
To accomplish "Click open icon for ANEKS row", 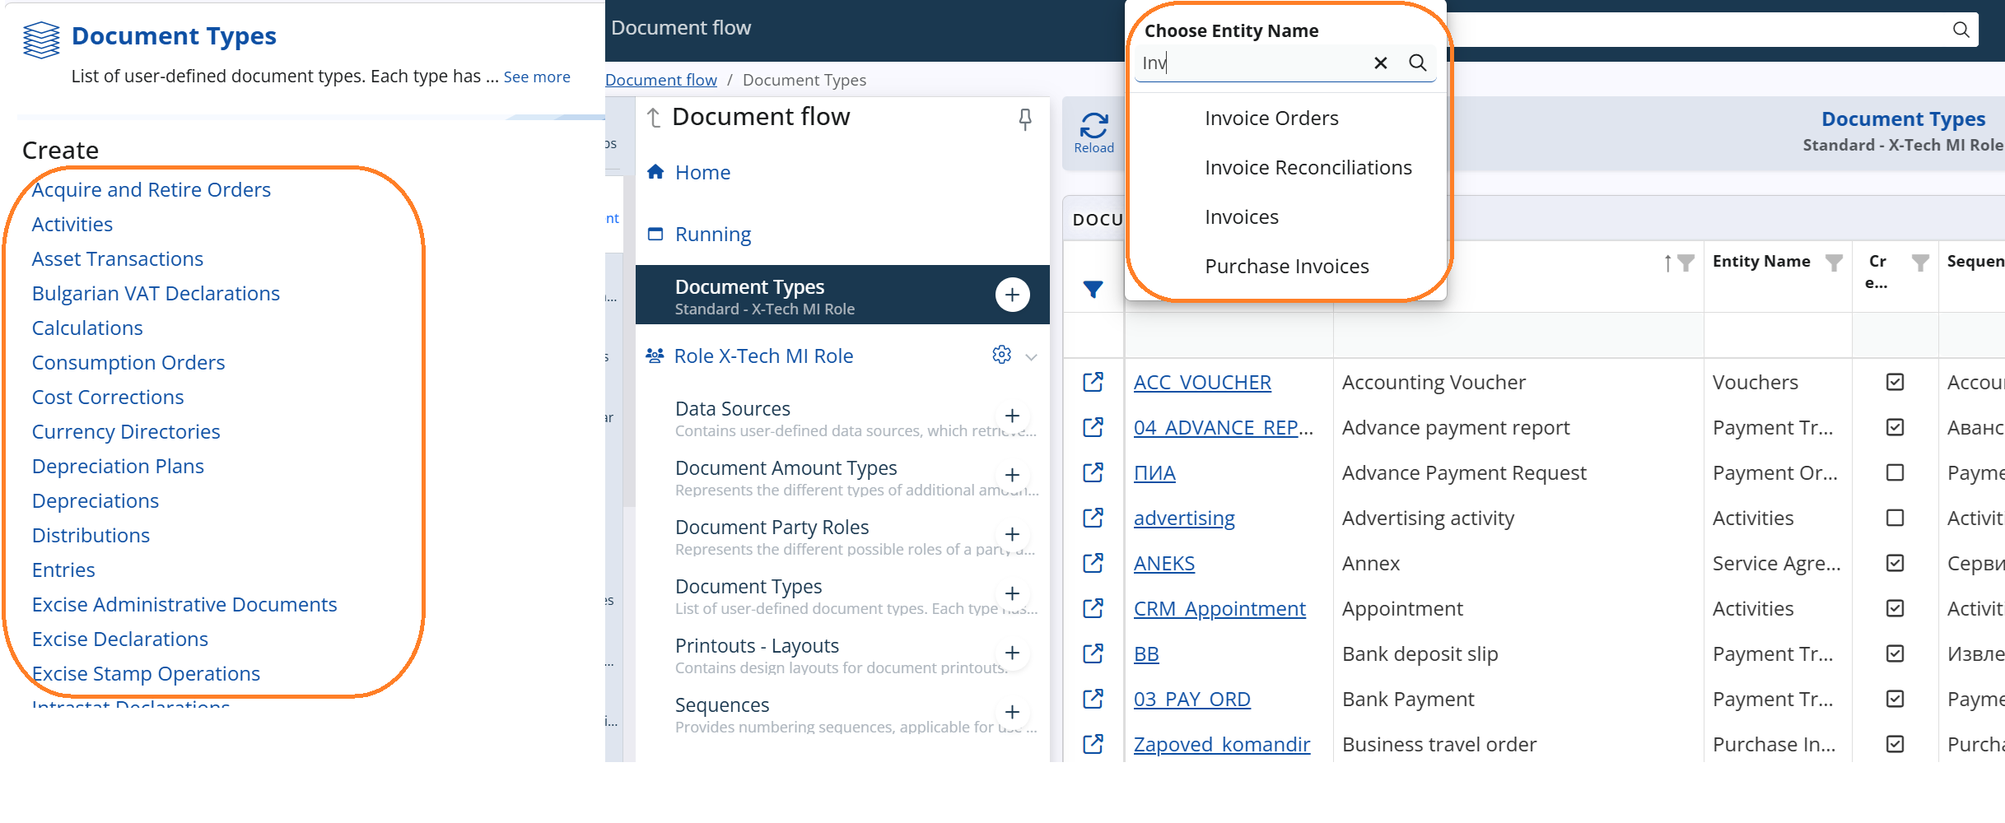I will (x=1093, y=563).
